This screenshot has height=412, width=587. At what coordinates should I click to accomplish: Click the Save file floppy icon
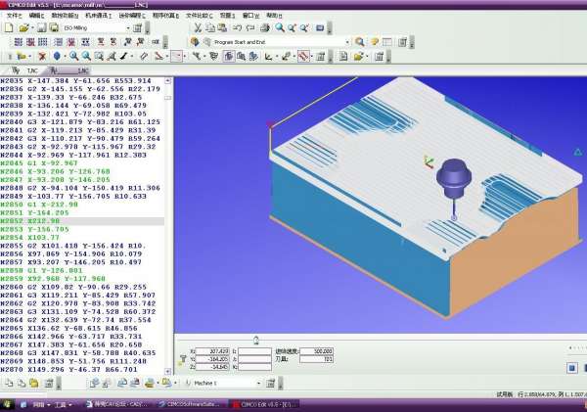tap(41, 27)
